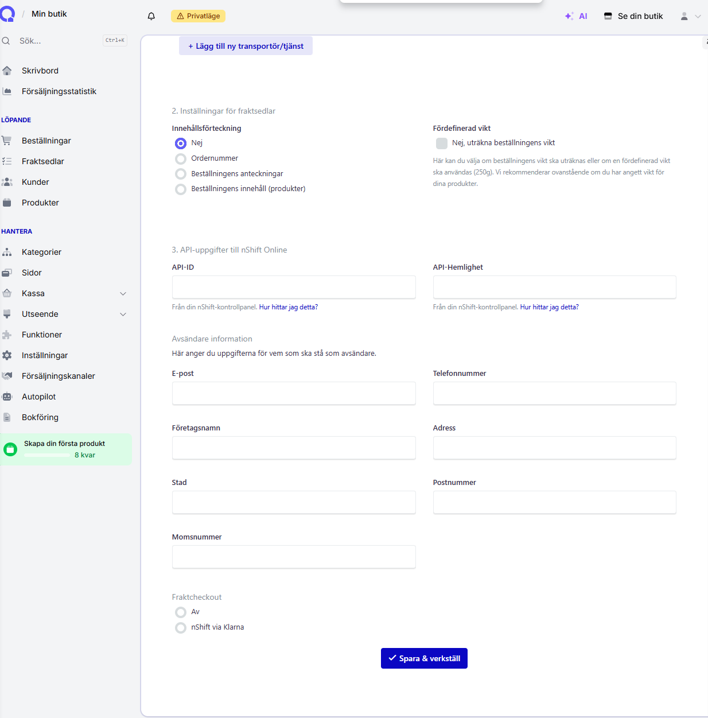Select the Ordernummer radio option
This screenshot has width=708, height=718.
[x=181, y=159]
